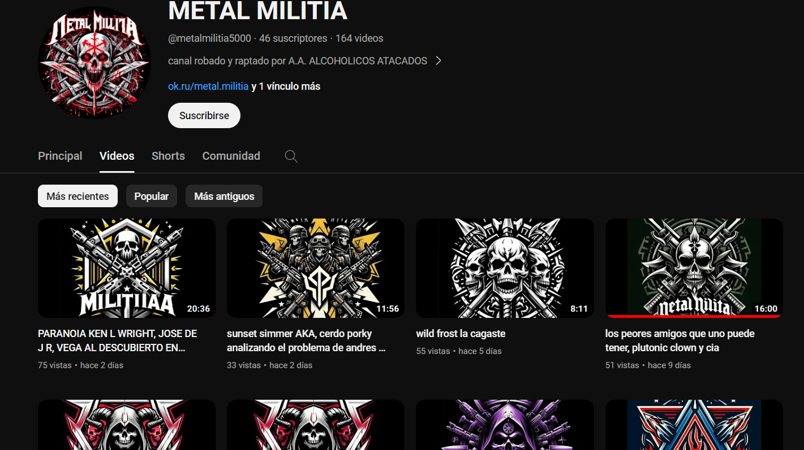This screenshot has height=450, width=804.
Task: Click the 16:00 duration badge
Action: 766,309
